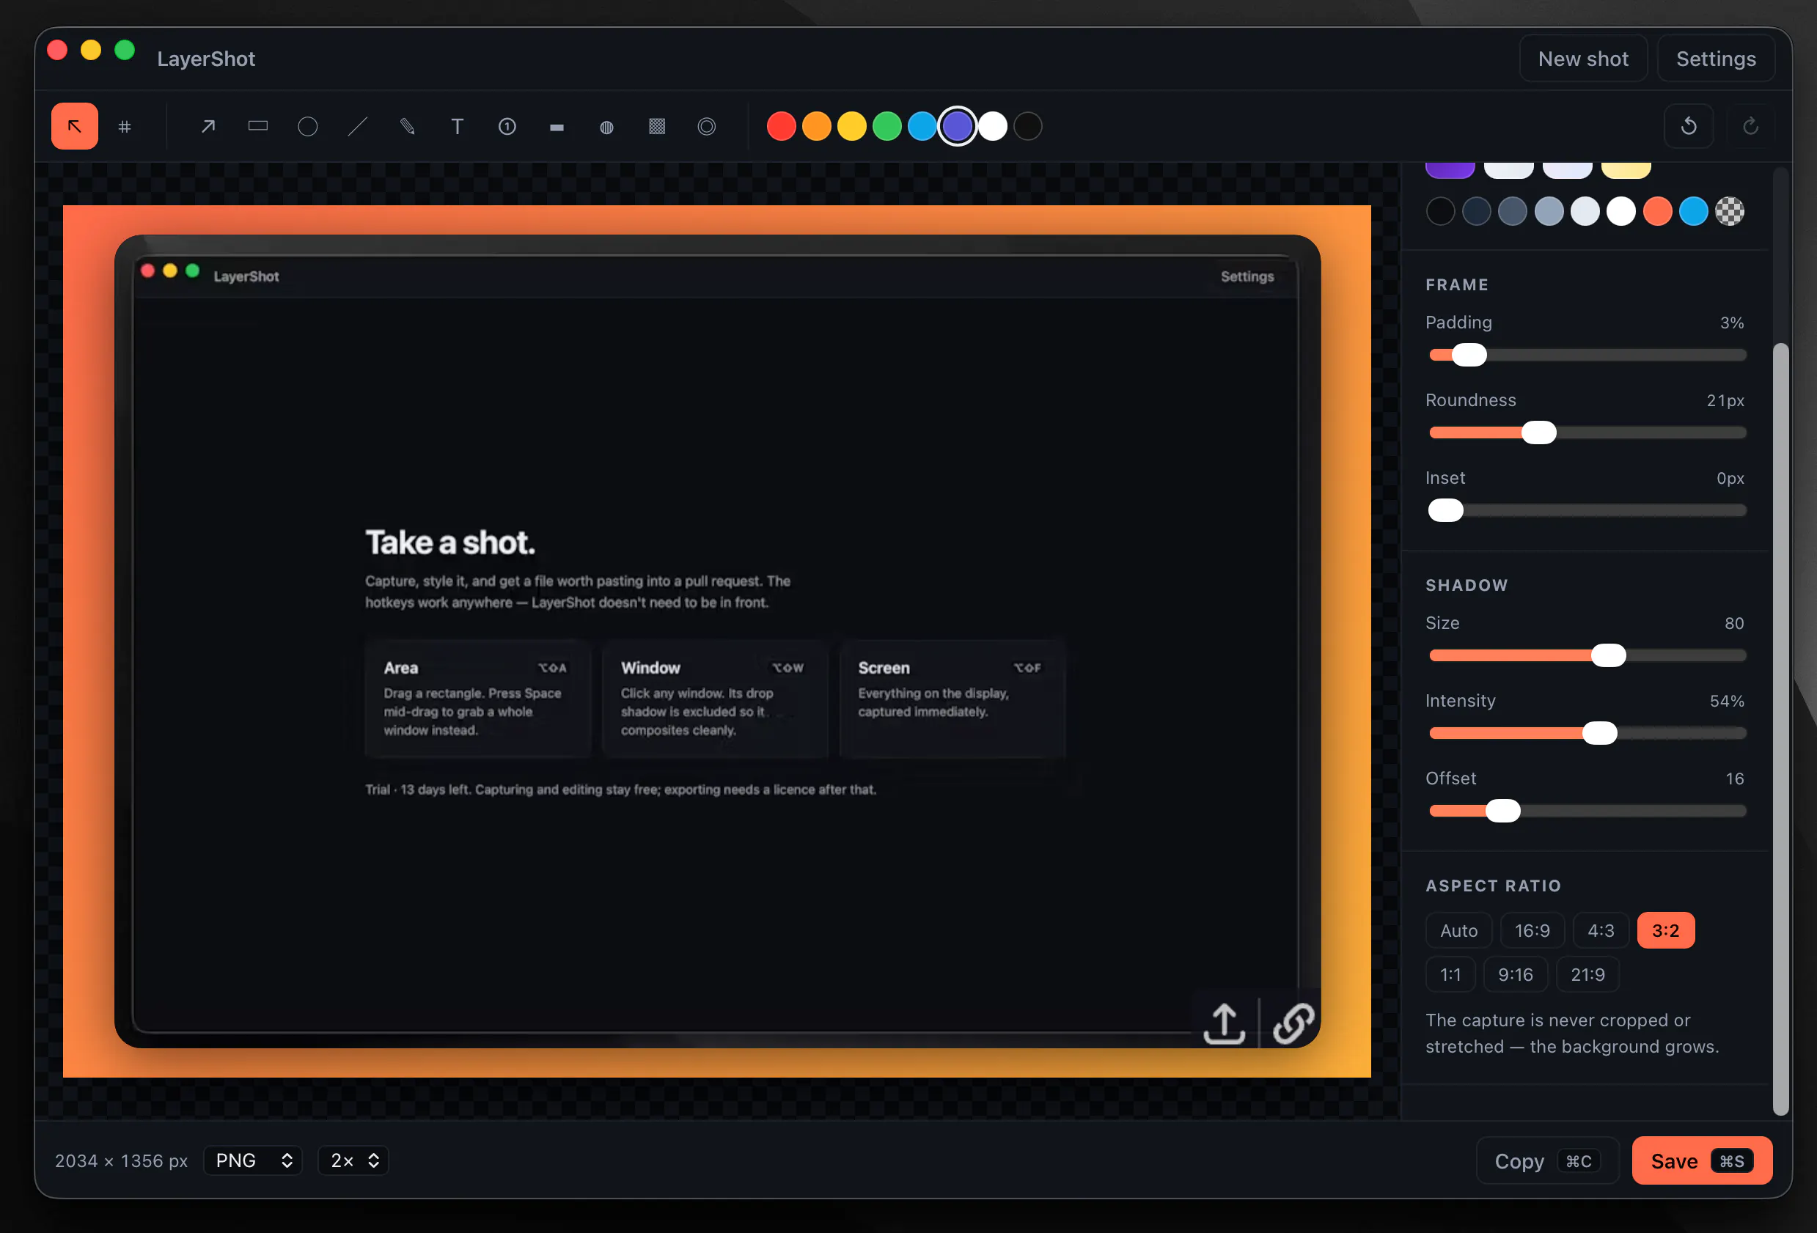The width and height of the screenshot is (1817, 1233).
Task: Pick the blue annotation color in toolbar
Action: click(922, 126)
